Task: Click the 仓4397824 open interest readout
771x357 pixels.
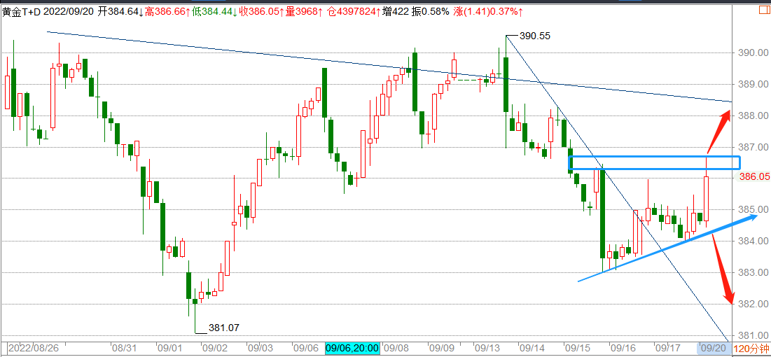Action: (353, 12)
